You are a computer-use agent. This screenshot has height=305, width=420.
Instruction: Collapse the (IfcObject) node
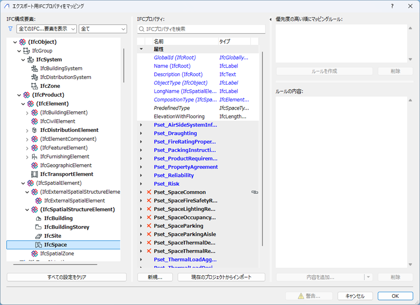(x=15, y=42)
